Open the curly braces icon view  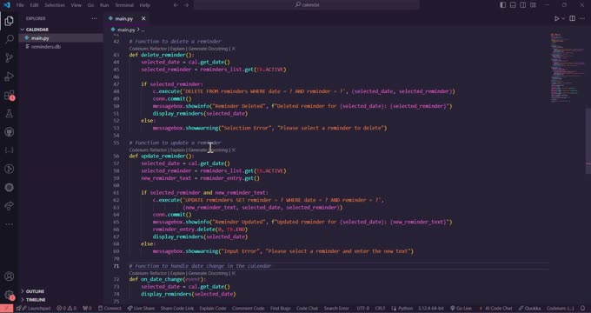[9, 150]
